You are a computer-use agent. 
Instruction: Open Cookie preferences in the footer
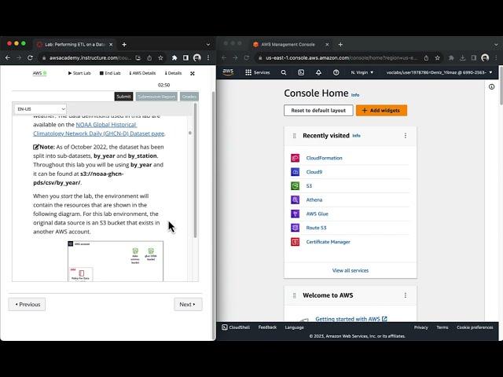click(x=475, y=328)
